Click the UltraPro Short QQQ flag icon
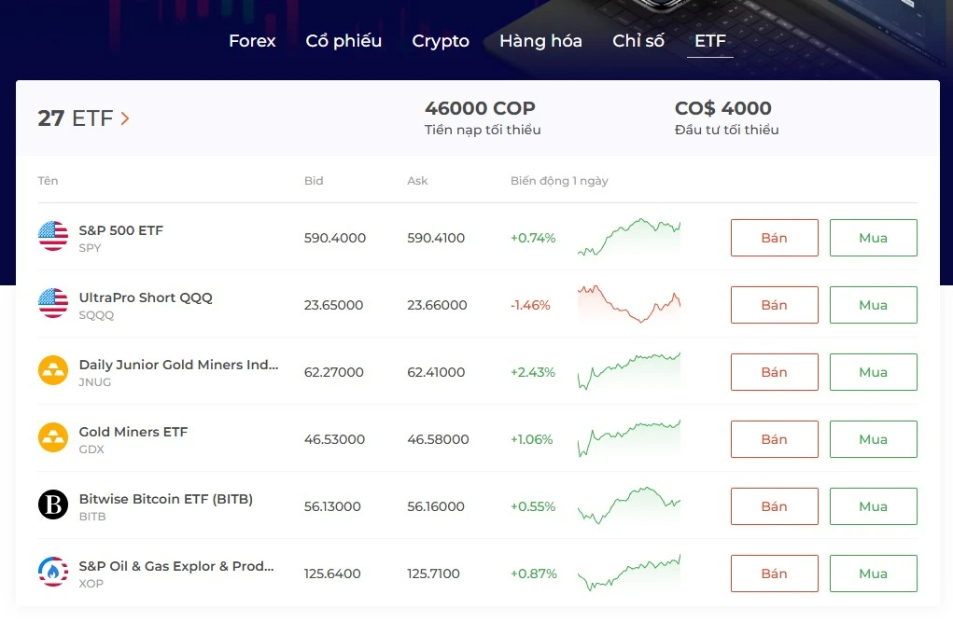The height and width of the screenshot is (622, 953). (53, 304)
